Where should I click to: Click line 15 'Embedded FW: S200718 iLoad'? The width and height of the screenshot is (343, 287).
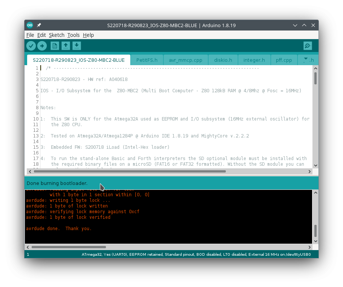[x=105, y=147]
